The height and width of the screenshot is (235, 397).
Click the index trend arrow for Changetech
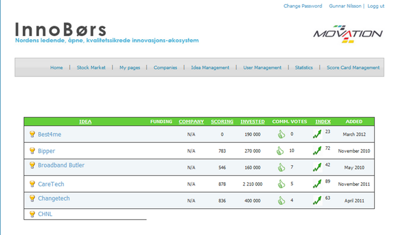(x=317, y=201)
